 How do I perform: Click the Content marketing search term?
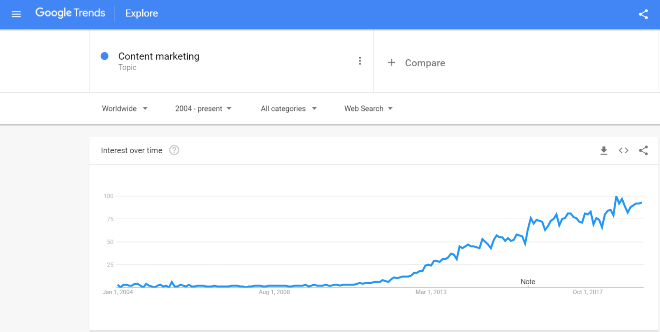point(159,56)
